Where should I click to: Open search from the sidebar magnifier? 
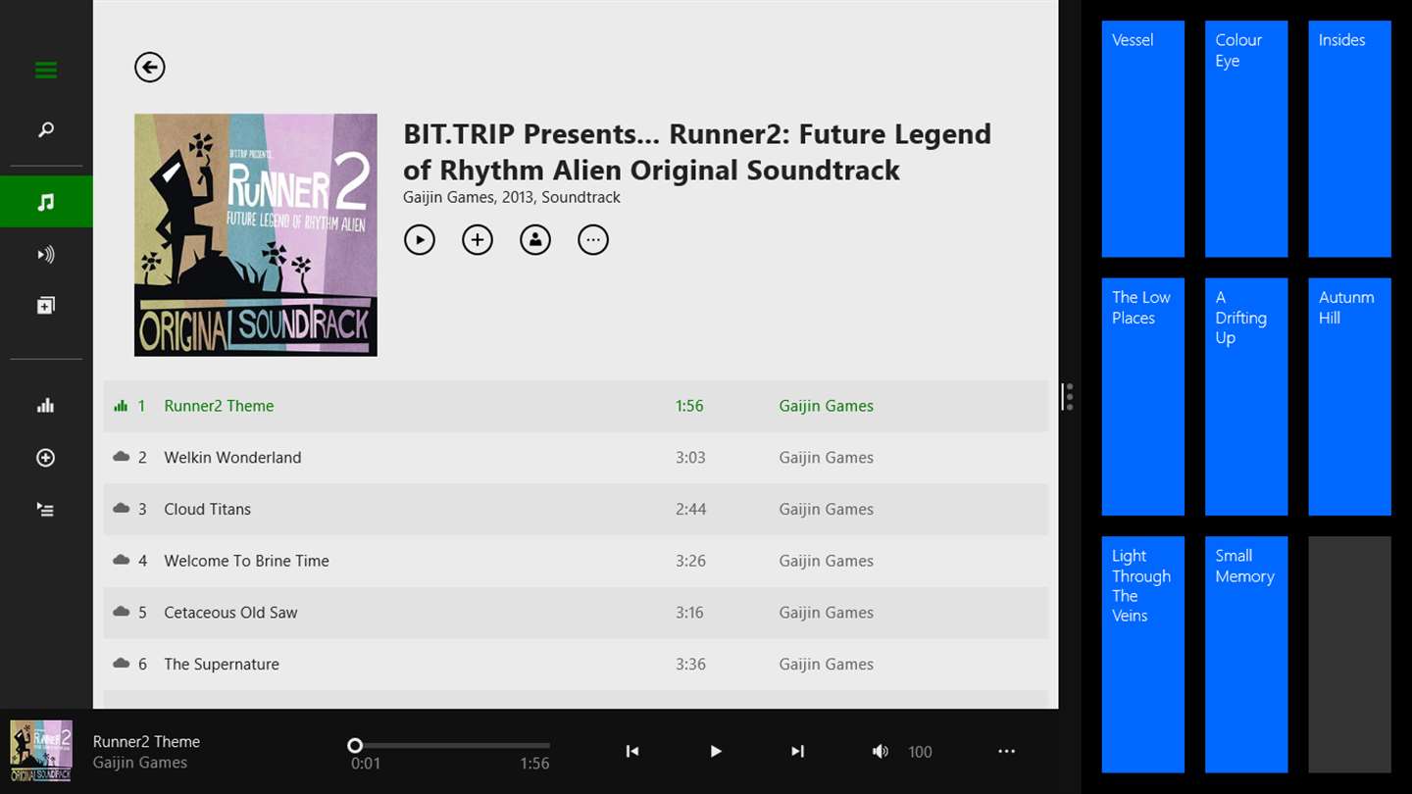point(46,129)
